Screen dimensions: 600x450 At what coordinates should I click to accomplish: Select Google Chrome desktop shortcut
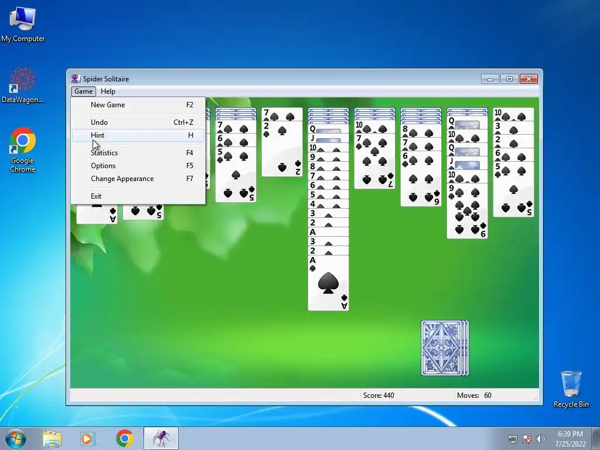[x=23, y=150]
